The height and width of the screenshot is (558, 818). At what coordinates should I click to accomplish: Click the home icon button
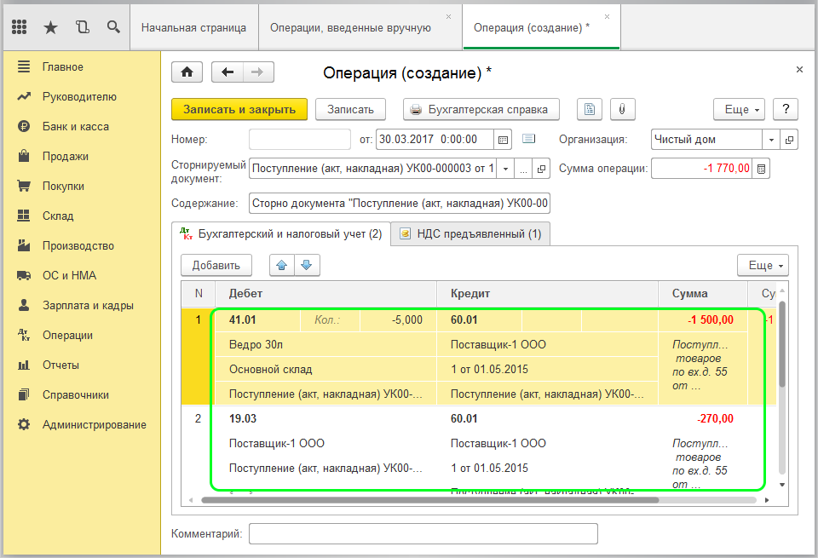pyautogui.click(x=187, y=72)
